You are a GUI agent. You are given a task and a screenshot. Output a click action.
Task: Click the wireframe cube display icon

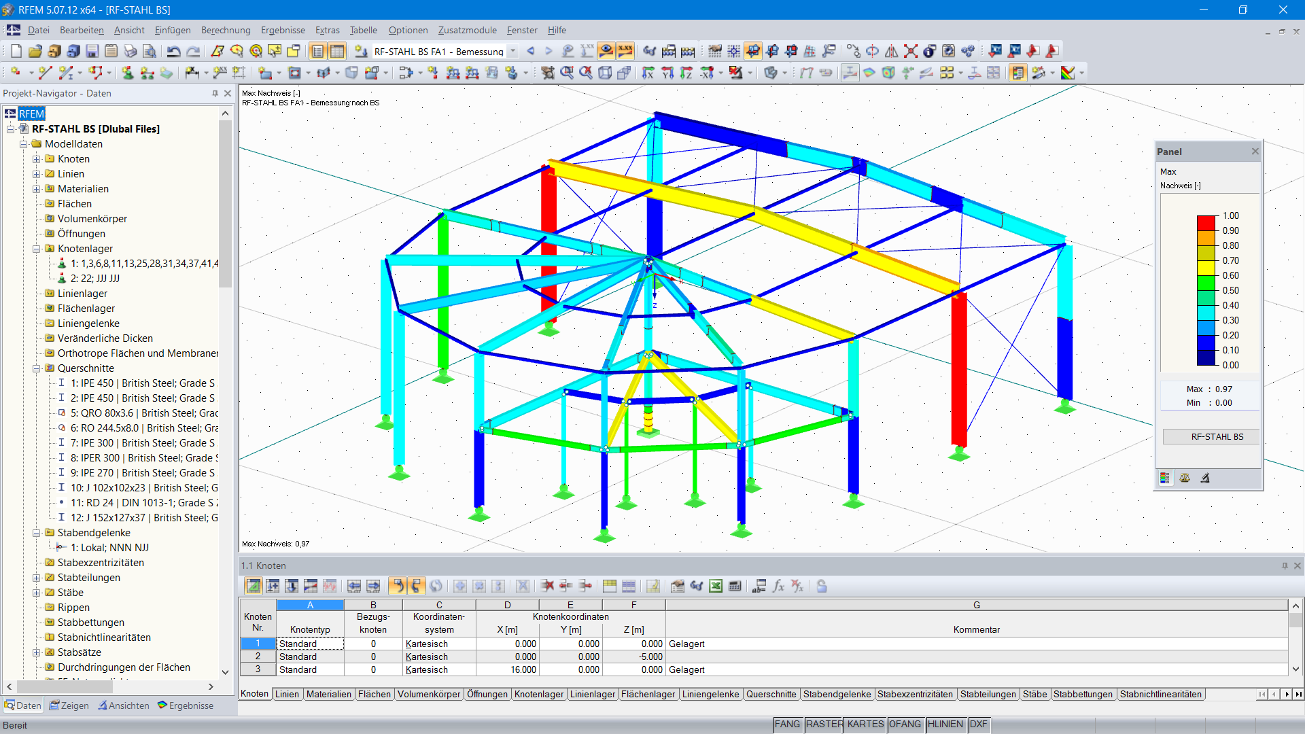point(605,73)
